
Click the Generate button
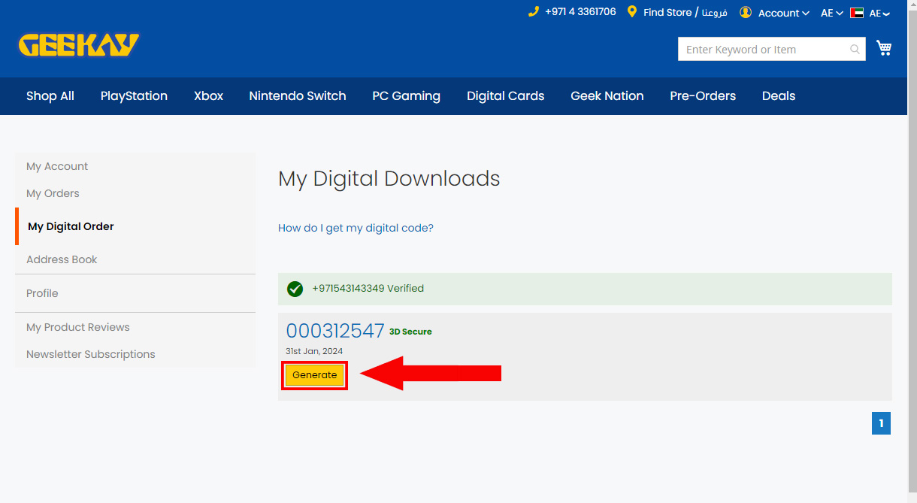point(315,375)
